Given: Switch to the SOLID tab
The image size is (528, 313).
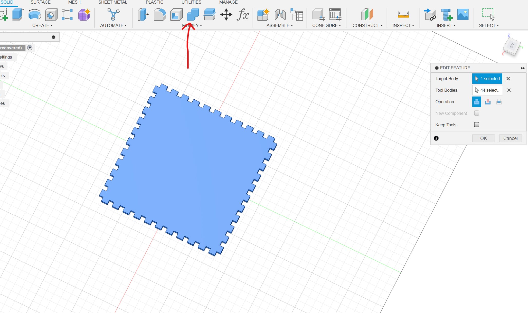Looking at the screenshot, I should coord(7,2).
